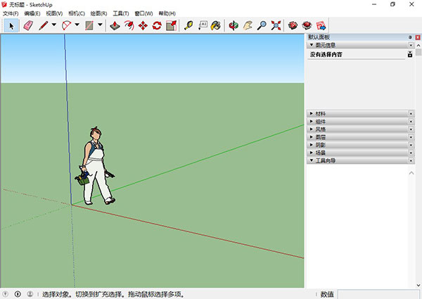422x299 pixels.
Task: Click the credits status bar icon
Action: 18,294
